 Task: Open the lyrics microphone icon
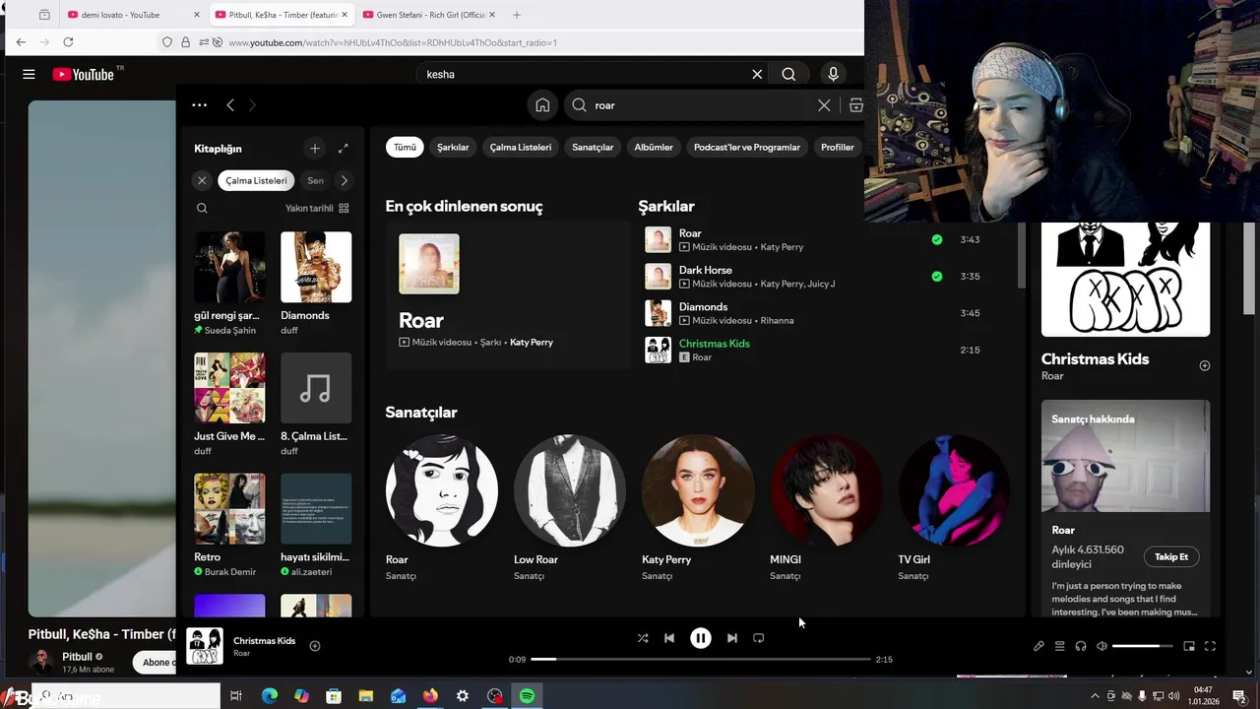(x=1039, y=646)
